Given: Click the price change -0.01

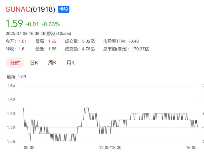Looking at the screenshot, I should [x=33, y=24].
